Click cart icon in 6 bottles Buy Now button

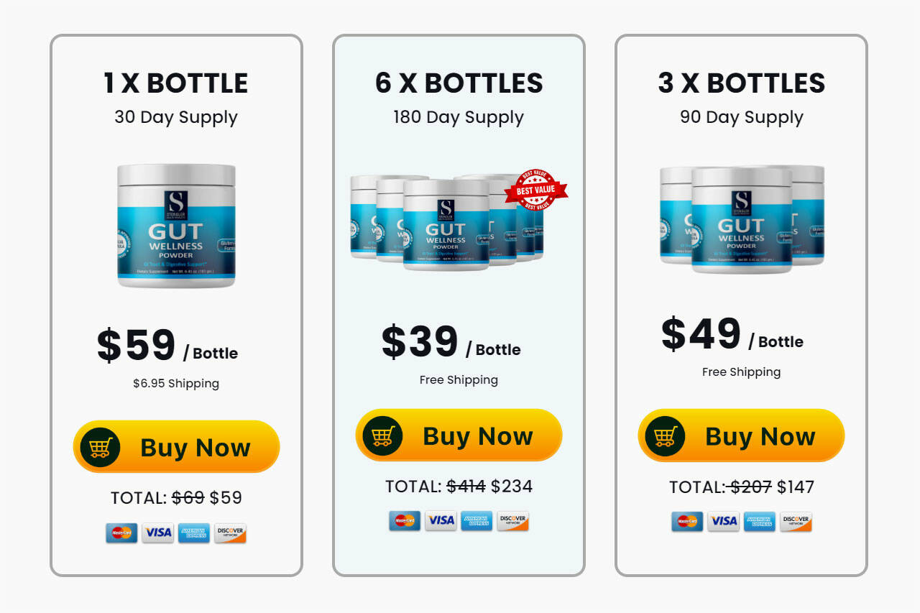[x=382, y=435]
